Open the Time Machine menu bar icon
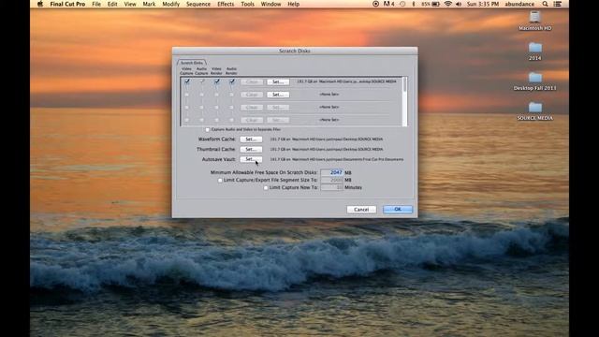Screen dimensions: 599x337 (x=402, y=4)
